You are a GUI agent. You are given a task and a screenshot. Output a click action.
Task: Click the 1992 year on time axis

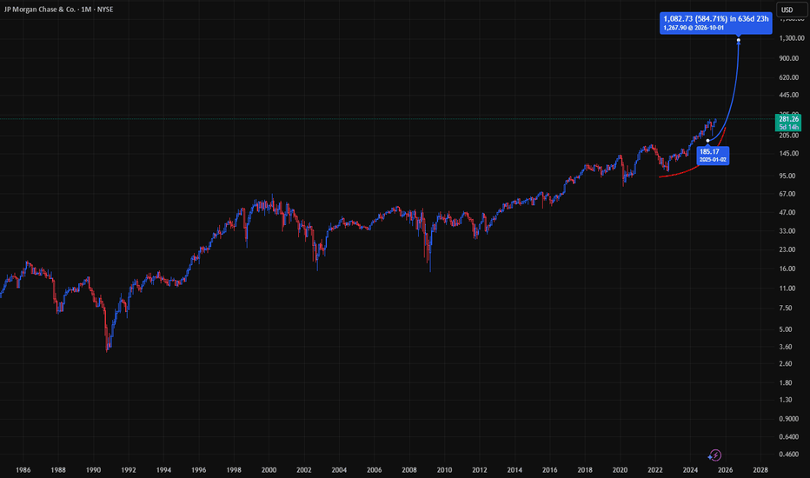coord(129,470)
